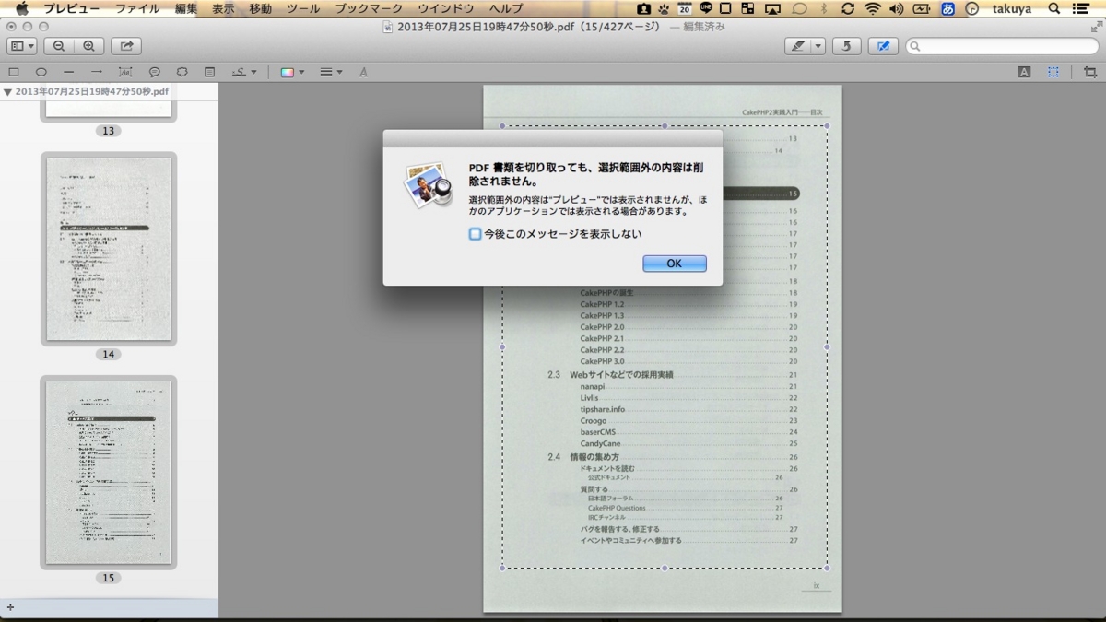The image size is (1106, 622).
Task: Open the font panel A icon
Action: click(x=363, y=72)
